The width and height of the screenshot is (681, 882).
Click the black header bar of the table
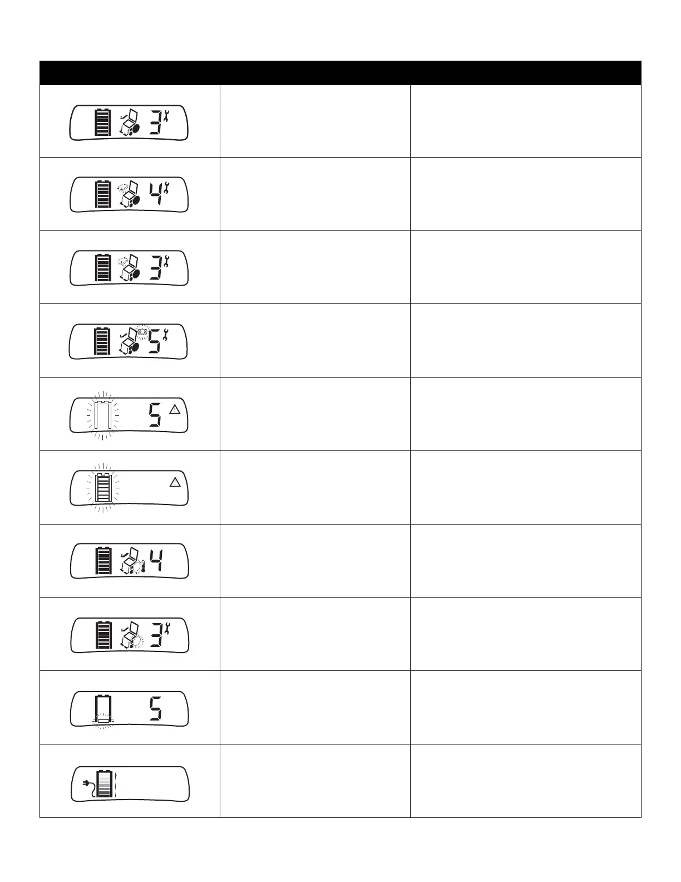click(x=340, y=72)
